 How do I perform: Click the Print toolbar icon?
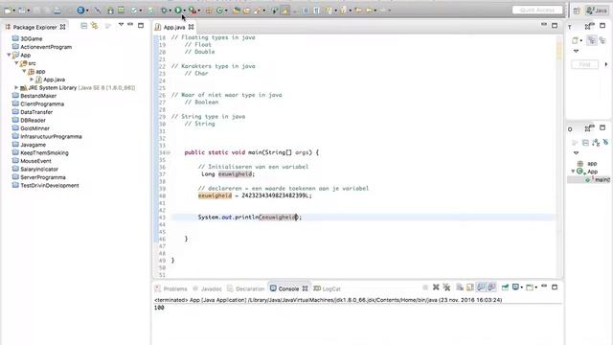point(57,11)
